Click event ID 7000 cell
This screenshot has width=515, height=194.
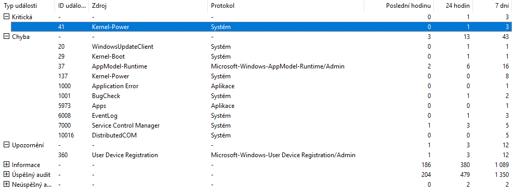[64, 125]
